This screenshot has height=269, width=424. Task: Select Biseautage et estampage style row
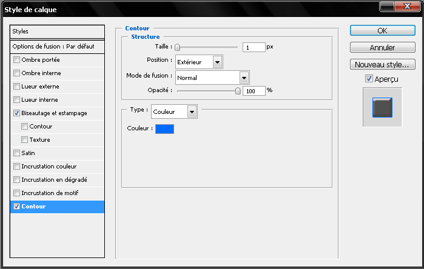tap(57, 113)
